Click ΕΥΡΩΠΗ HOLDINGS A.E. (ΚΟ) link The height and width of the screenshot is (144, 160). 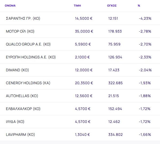coord(31,57)
